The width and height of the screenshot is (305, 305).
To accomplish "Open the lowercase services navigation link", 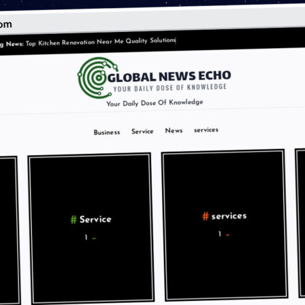I will tap(206, 129).
